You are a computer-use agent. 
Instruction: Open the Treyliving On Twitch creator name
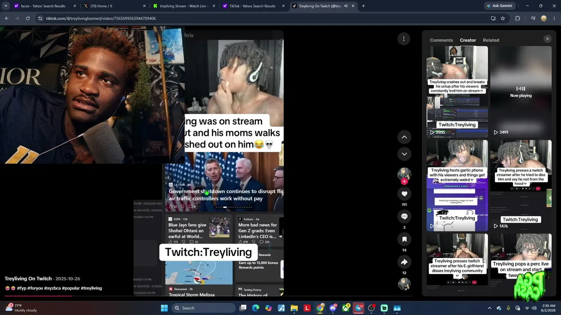point(28,279)
